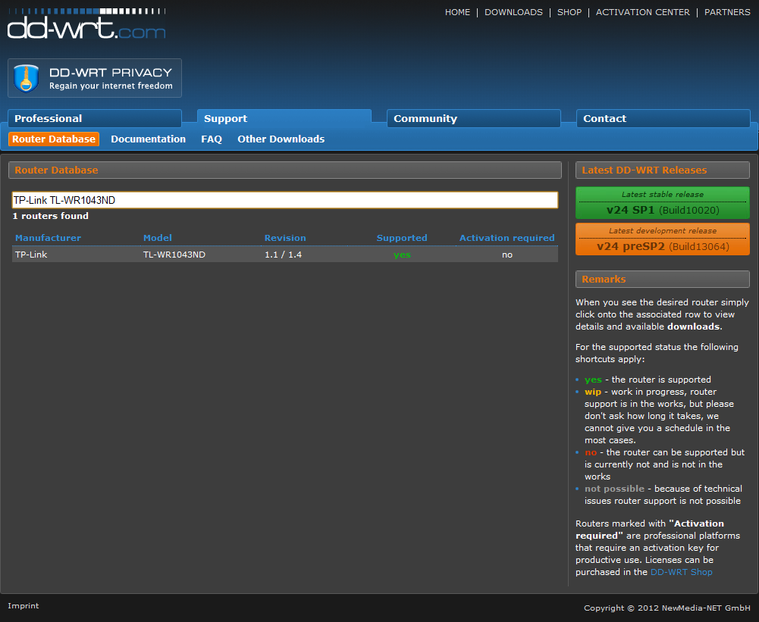Open the PARTNERS top link
759x622 pixels.
pos(727,12)
